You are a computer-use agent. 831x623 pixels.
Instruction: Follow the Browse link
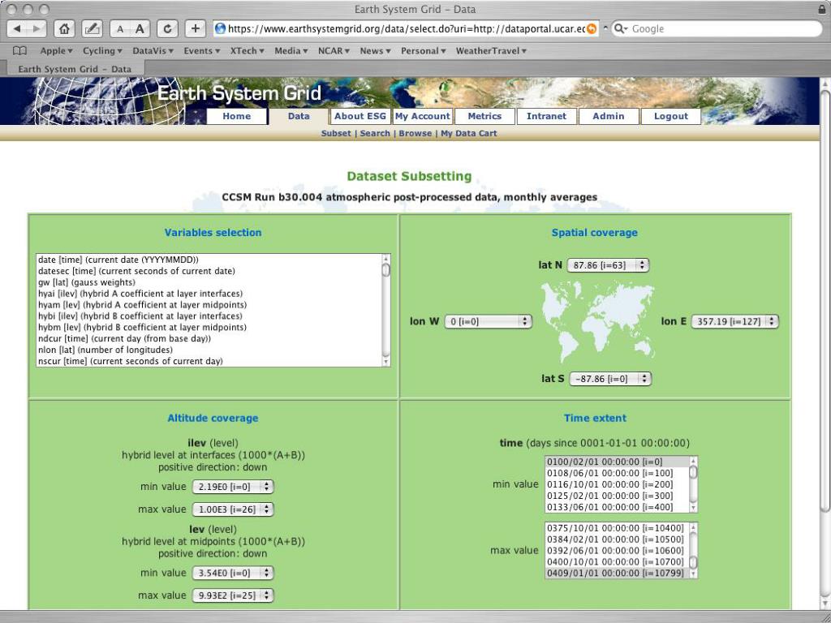[415, 134]
